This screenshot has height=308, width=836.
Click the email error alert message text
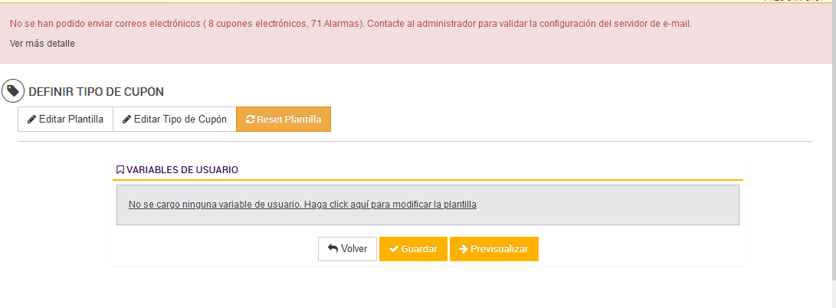[x=350, y=24]
